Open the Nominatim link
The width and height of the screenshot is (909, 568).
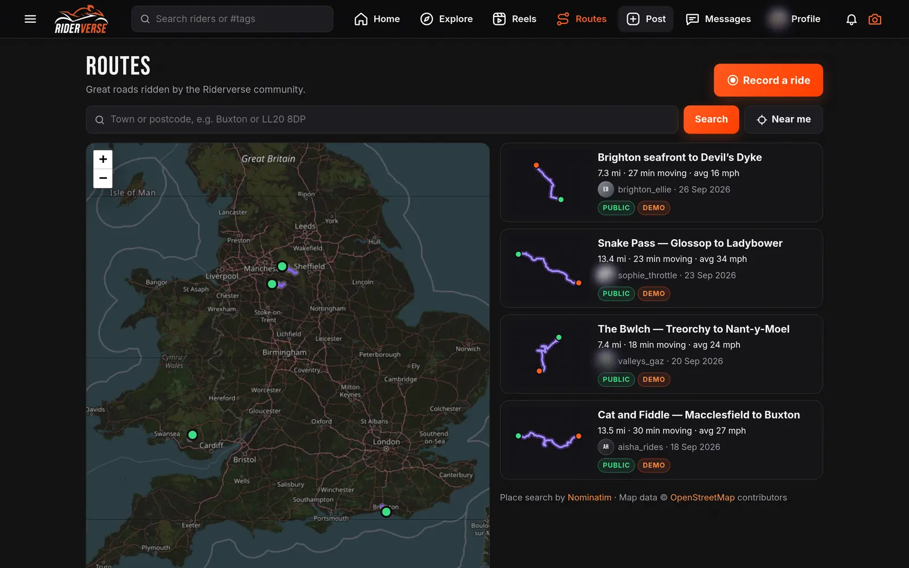click(589, 498)
